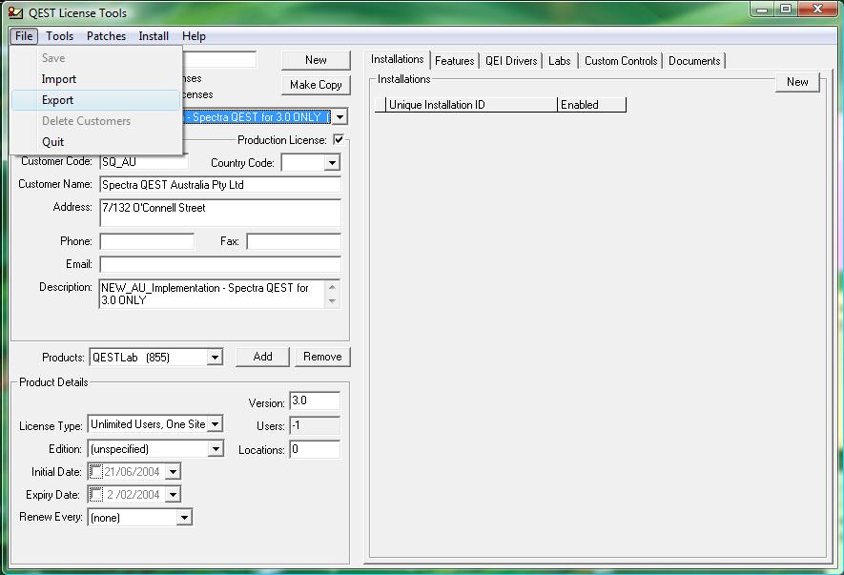Enable the Initial Date checkbox
844x575 pixels.
96,472
